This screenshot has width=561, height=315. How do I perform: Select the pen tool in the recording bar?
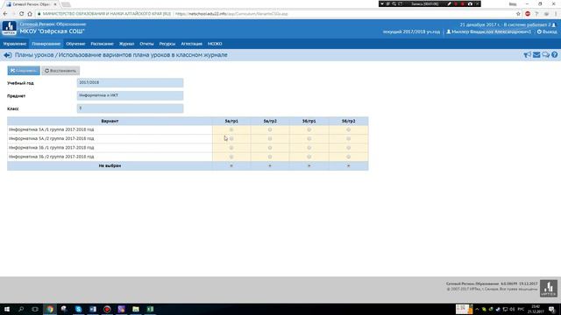click(x=449, y=3)
